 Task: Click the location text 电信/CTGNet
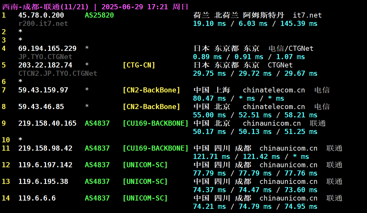coord(291,48)
